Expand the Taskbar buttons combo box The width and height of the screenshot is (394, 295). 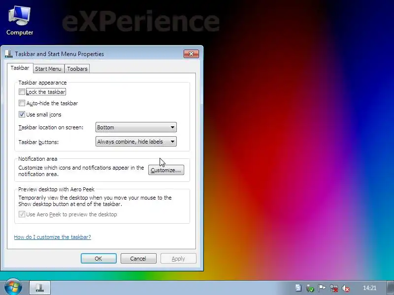point(136,142)
